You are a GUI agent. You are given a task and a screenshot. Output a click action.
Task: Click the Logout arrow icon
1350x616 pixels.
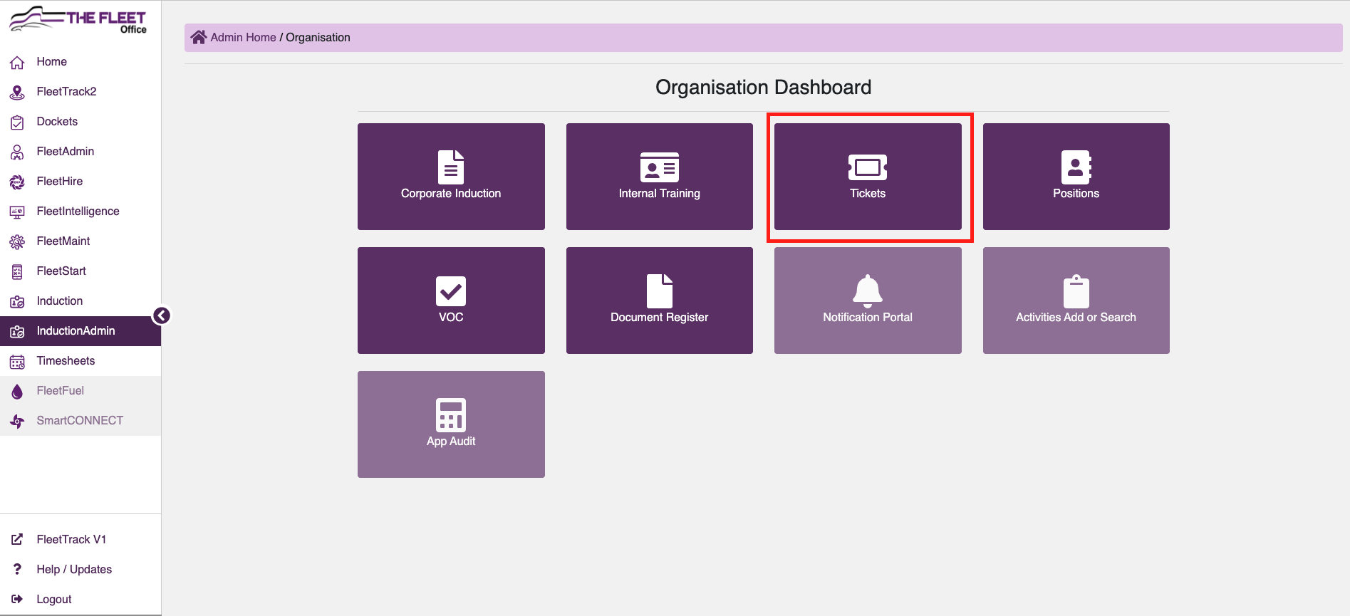(x=17, y=599)
